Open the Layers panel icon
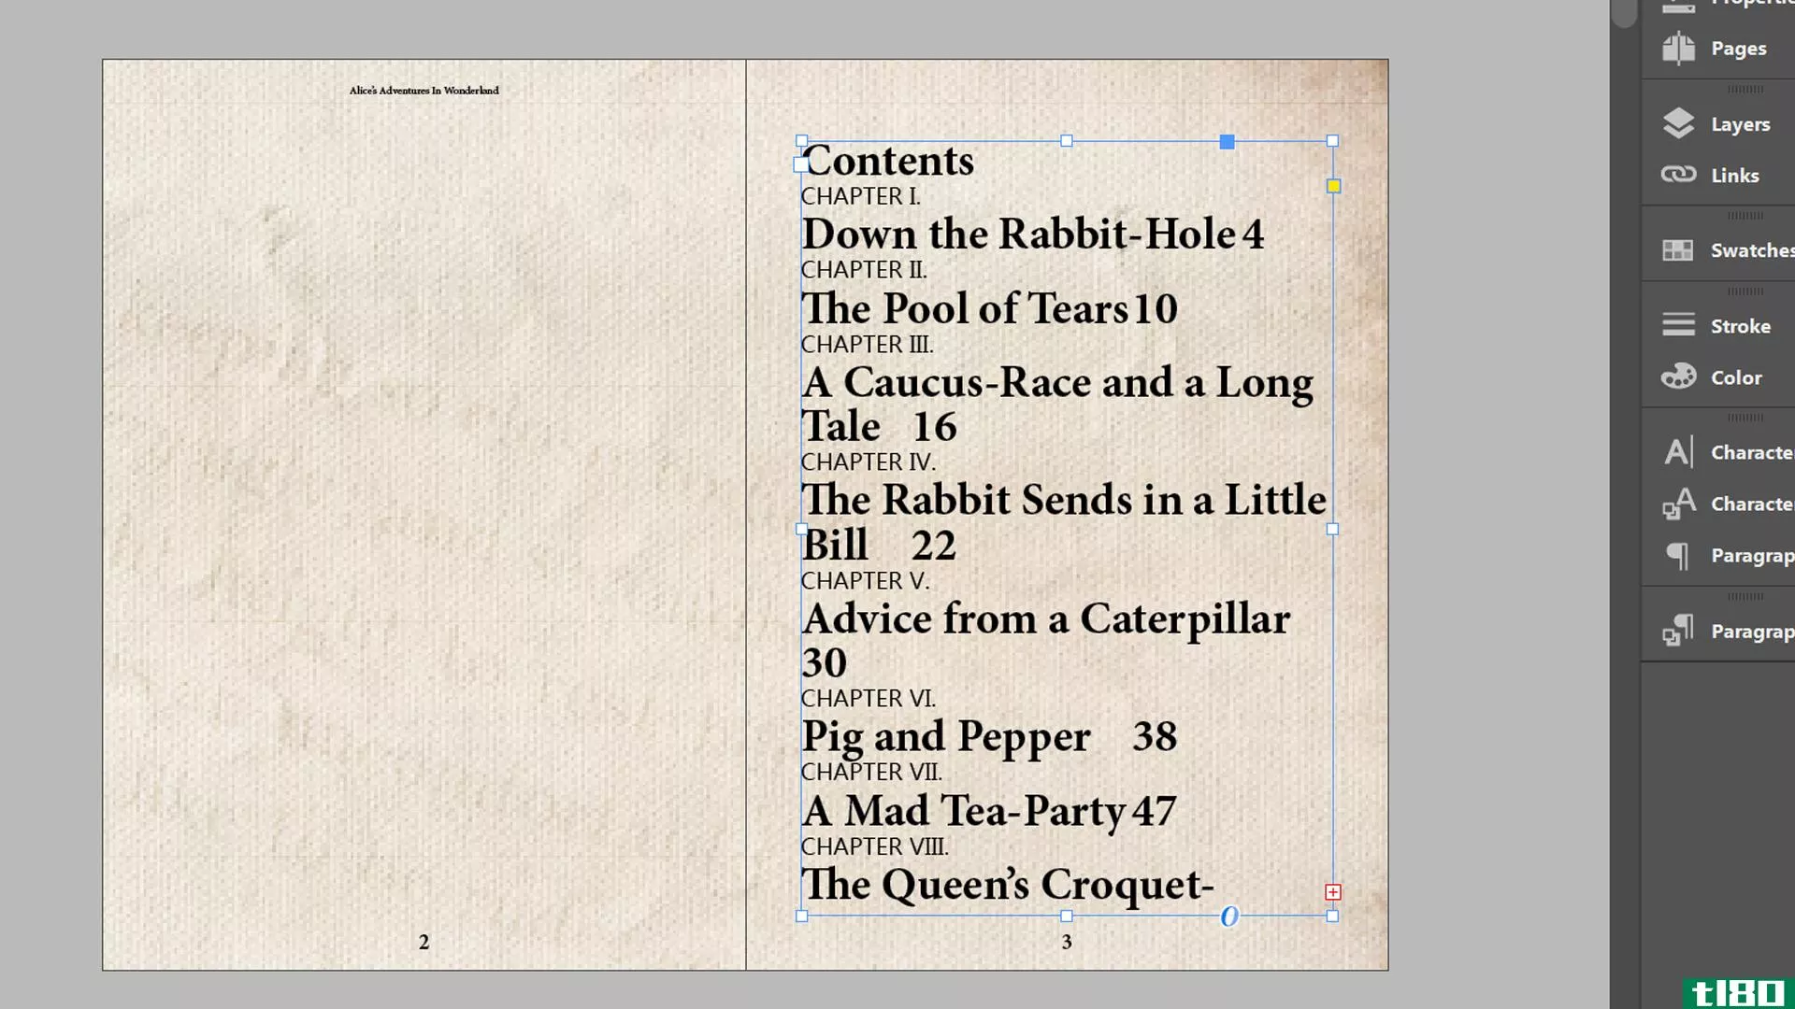The height and width of the screenshot is (1009, 1795). (x=1679, y=123)
